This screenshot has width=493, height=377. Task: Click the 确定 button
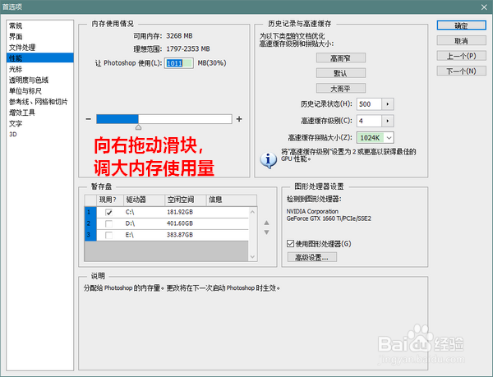pyautogui.click(x=461, y=25)
